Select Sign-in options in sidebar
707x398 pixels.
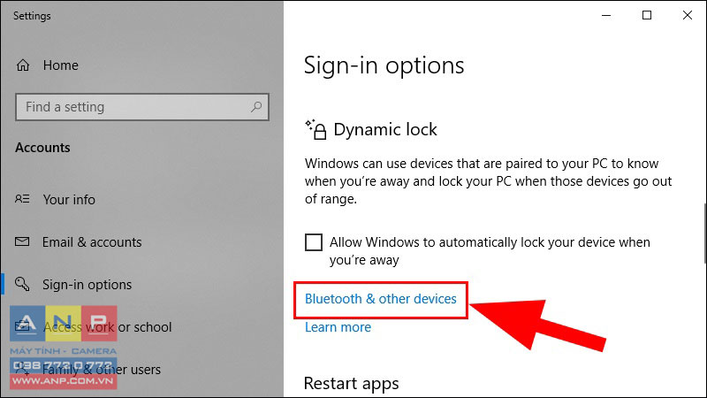pos(87,285)
